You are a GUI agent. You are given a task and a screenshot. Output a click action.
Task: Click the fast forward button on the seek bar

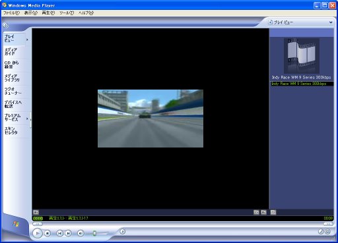point(328,224)
